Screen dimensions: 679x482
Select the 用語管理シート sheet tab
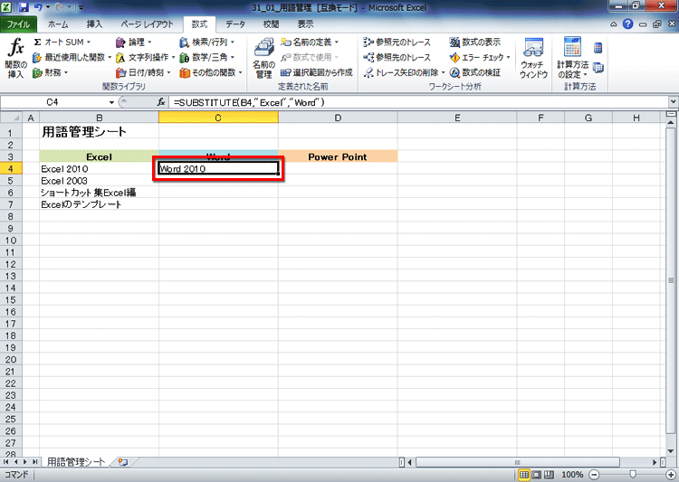pos(76,462)
